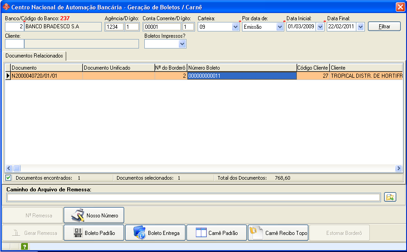Click the disabled Nº Remessa button

pos(32,215)
